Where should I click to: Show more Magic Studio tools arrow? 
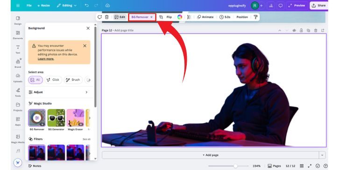[89, 118]
